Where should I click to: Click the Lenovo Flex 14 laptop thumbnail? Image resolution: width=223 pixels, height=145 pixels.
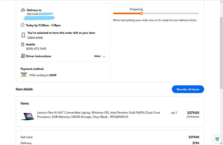click(27, 116)
